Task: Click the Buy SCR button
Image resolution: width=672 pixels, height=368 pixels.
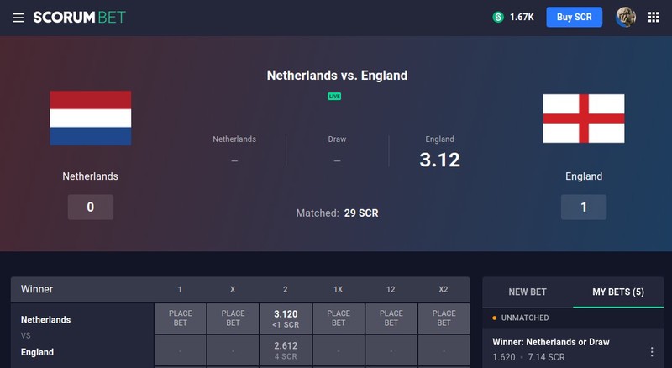Action: click(574, 17)
